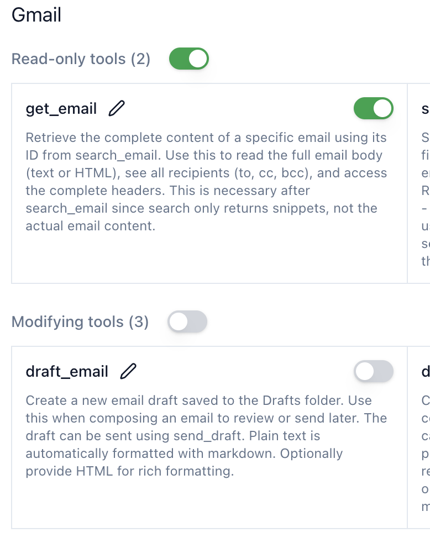Disable all Read-only tools toggle
The width and height of the screenshot is (430, 538).
pos(189,59)
